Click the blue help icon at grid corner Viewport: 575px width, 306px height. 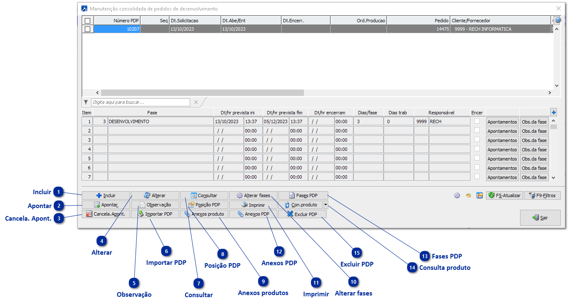pyautogui.click(x=557, y=20)
